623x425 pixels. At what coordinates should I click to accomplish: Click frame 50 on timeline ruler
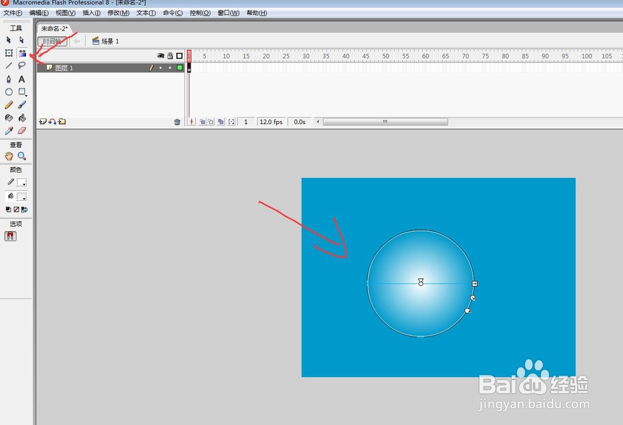click(x=386, y=56)
